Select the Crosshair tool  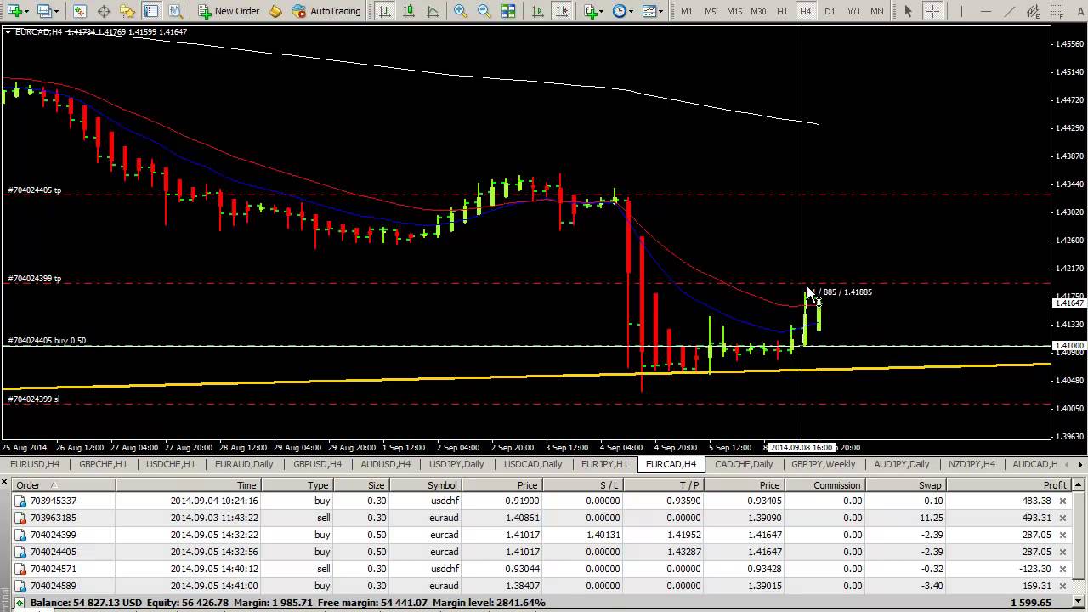[x=932, y=11]
